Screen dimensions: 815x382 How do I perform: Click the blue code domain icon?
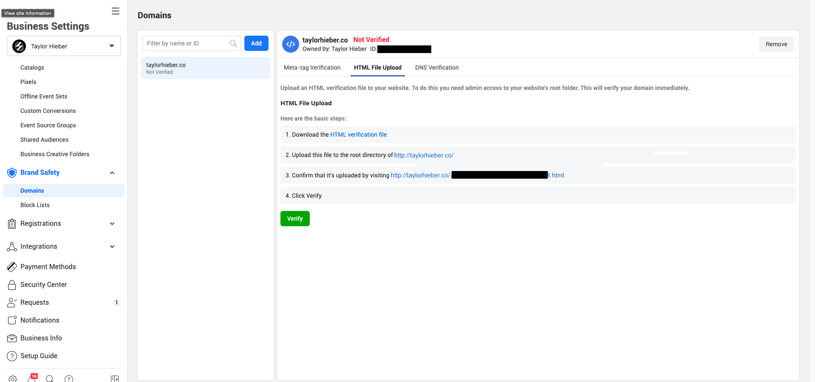(291, 44)
